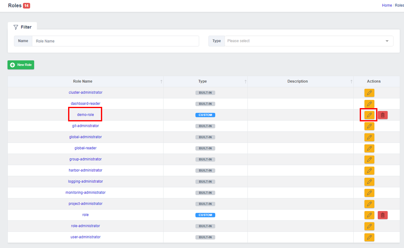Delete the custom 'role' via trash icon

click(x=383, y=215)
